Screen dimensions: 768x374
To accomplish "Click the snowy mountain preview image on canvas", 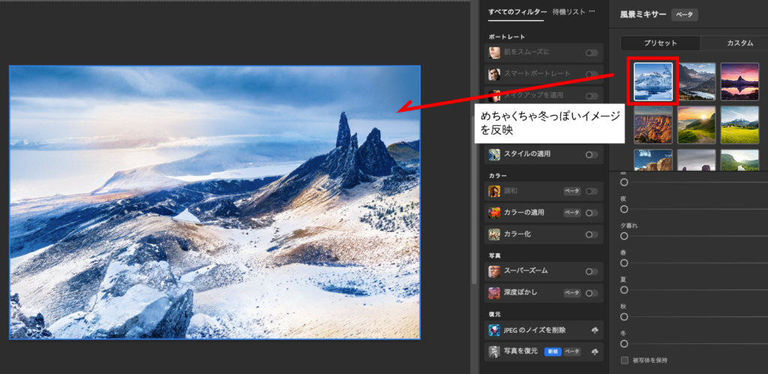I will tap(214, 202).
